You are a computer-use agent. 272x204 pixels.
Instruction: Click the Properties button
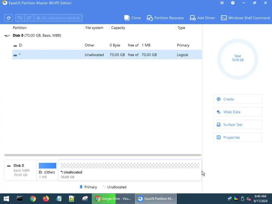coord(237,137)
